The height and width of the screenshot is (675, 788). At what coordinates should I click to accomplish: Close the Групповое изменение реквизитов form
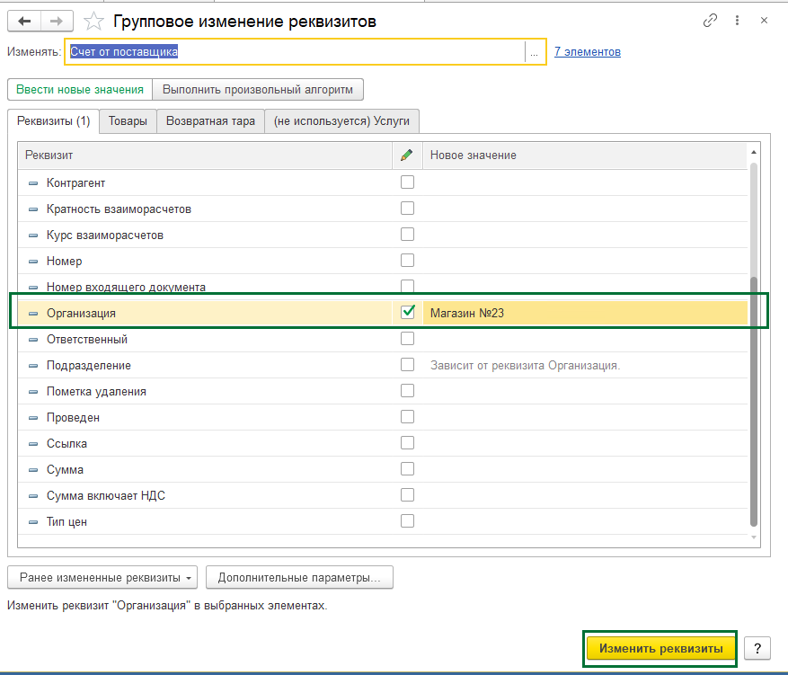click(x=764, y=20)
